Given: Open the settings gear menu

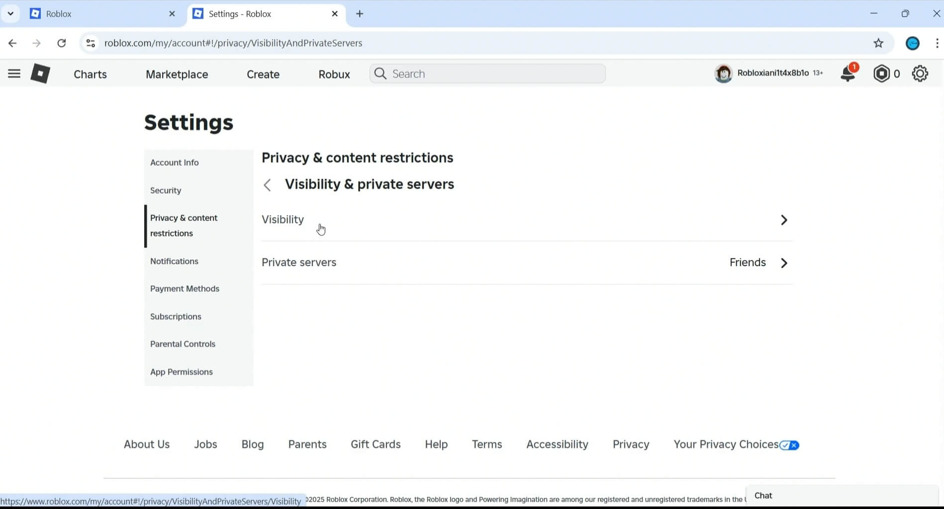Looking at the screenshot, I should pyautogui.click(x=920, y=74).
